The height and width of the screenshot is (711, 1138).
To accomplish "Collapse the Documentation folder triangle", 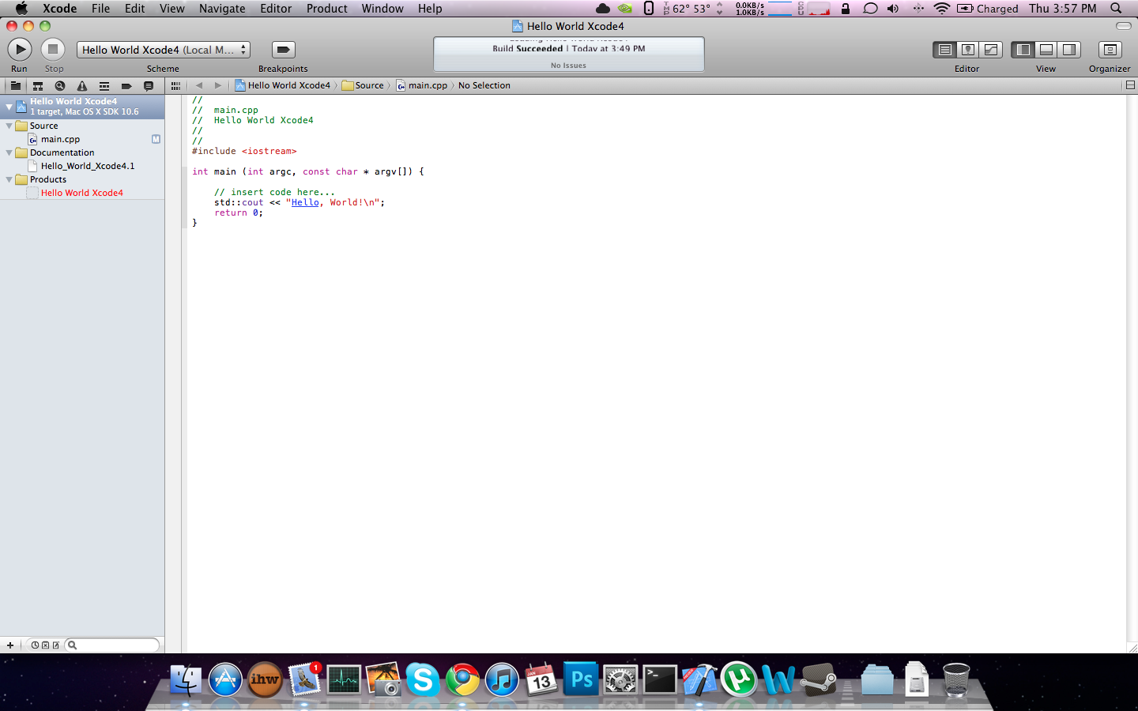I will [x=9, y=152].
